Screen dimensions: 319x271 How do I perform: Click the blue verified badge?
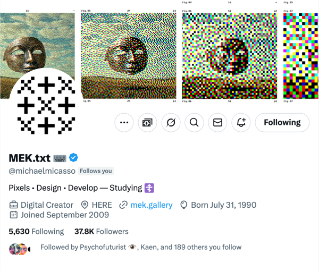point(74,158)
